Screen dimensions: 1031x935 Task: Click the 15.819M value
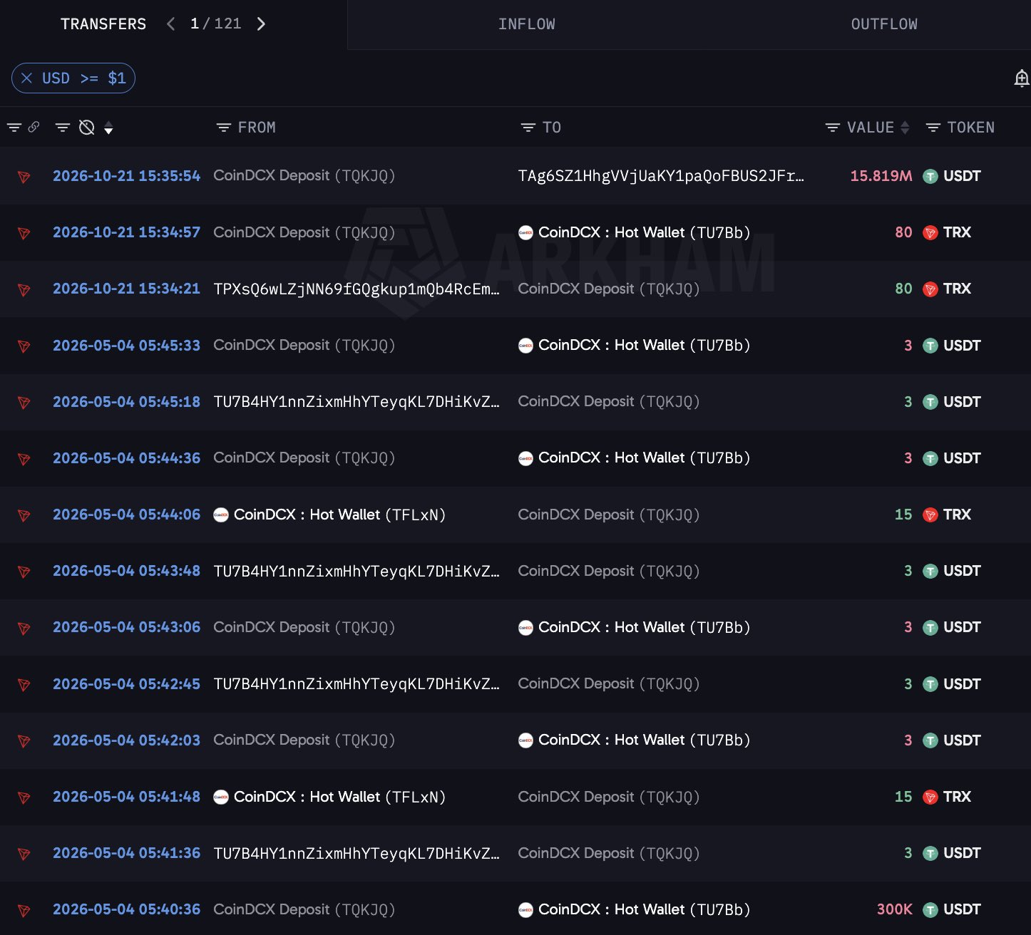click(x=881, y=176)
